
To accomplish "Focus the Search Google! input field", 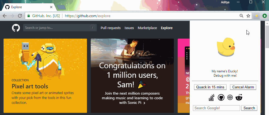I will click(x=216, y=108).
